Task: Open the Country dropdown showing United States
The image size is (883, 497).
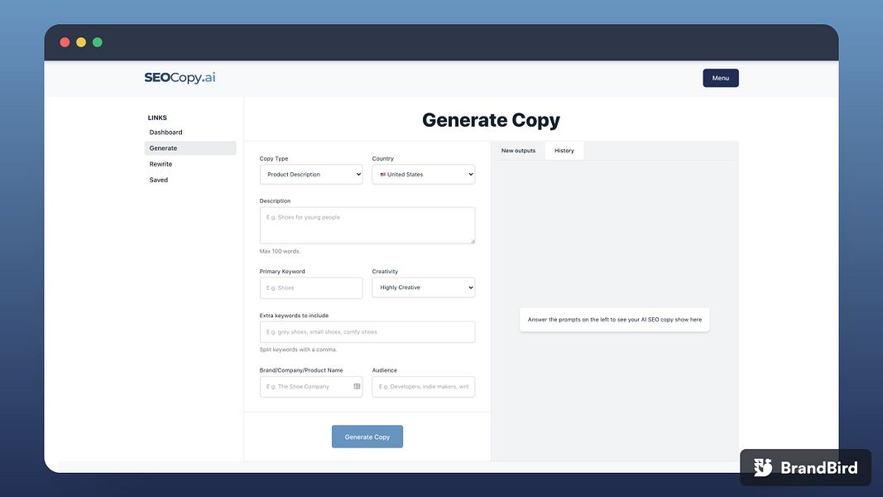Action: pos(423,174)
